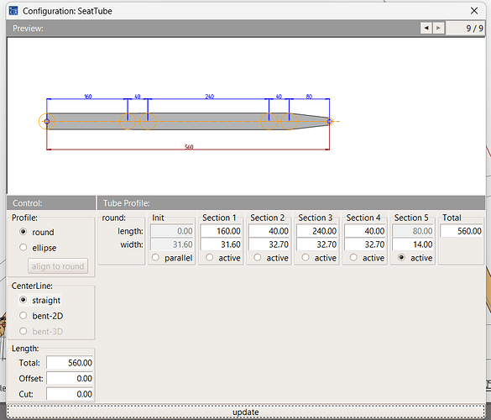
Task: Select the ellipse profile option
Action: click(x=24, y=248)
